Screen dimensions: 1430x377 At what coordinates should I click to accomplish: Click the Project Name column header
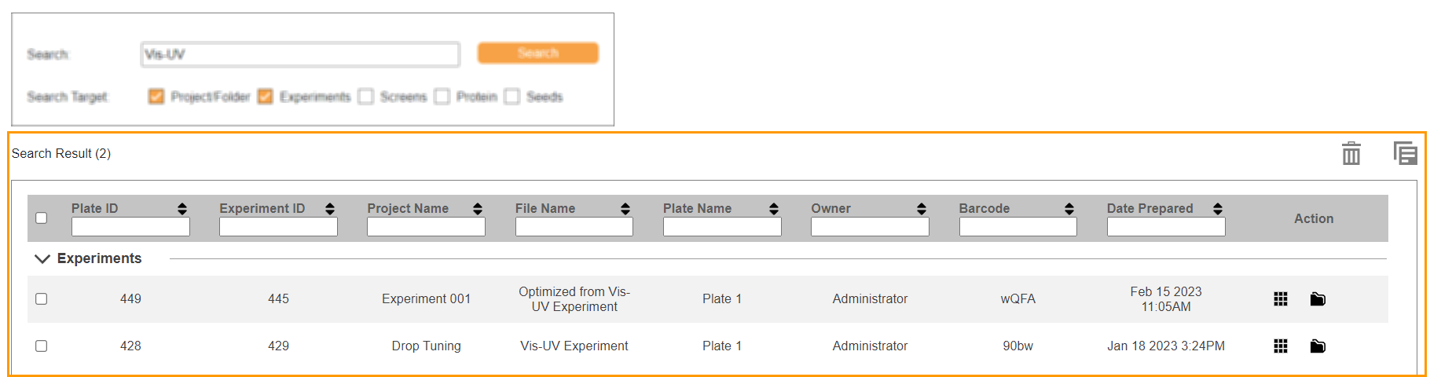pyautogui.click(x=408, y=209)
